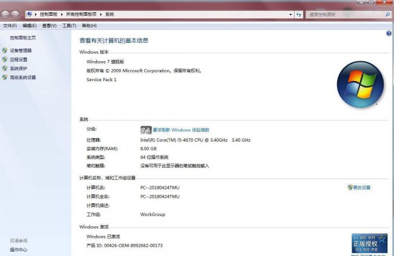The image size is (394, 256).
Task: Click the 另请参阅 label in sidebar
Action: (x=19, y=241)
